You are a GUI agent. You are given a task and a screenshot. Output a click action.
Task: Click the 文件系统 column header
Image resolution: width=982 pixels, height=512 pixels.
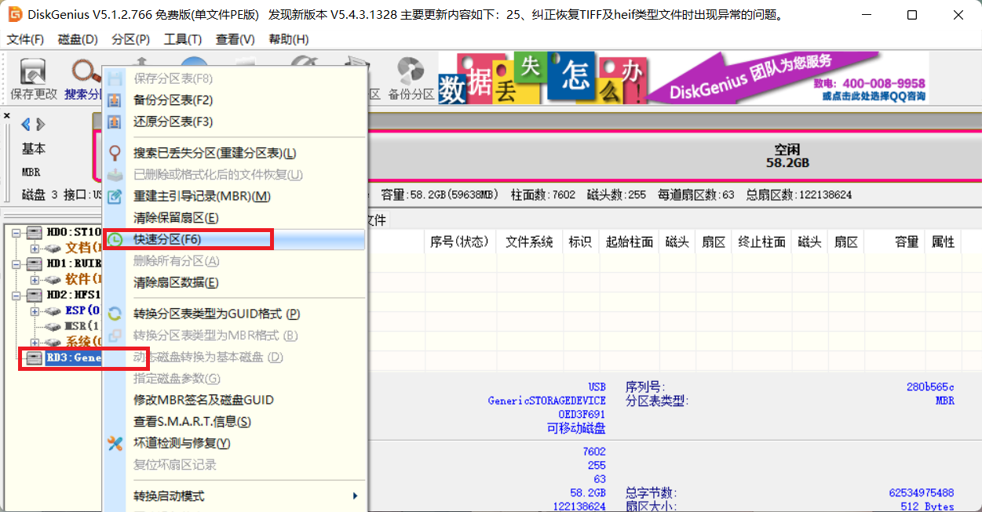click(x=528, y=242)
